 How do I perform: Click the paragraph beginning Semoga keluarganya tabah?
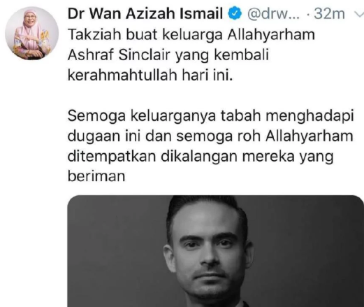point(211,145)
